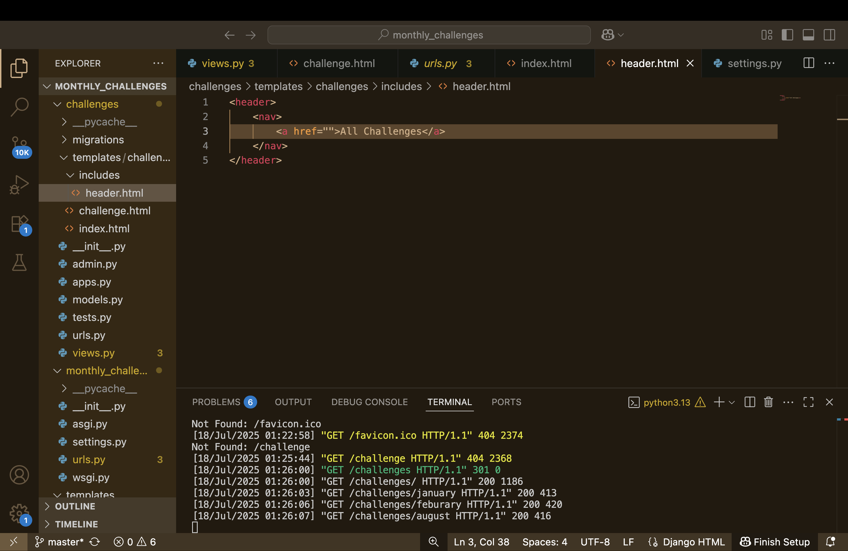This screenshot has height=551, width=848.
Task: Open the PORTS panel tab
Action: (506, 402)
